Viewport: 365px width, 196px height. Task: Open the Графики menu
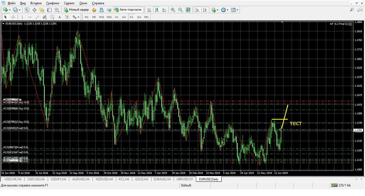click(53, 3)
